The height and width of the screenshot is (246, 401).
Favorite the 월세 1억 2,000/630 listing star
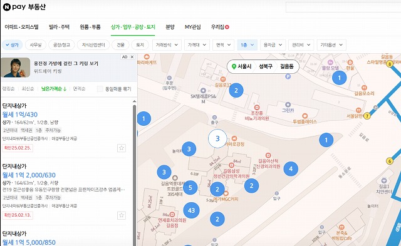122,215
